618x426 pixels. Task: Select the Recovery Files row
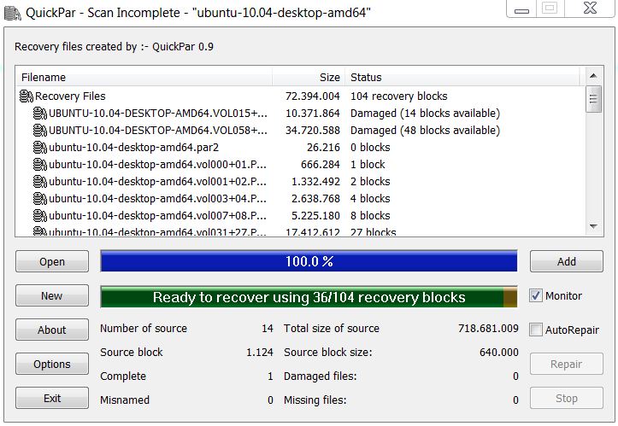coord(299,96)
